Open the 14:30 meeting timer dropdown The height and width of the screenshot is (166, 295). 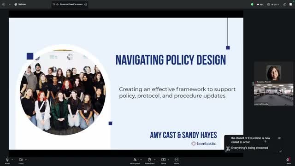tap(273, 4)
